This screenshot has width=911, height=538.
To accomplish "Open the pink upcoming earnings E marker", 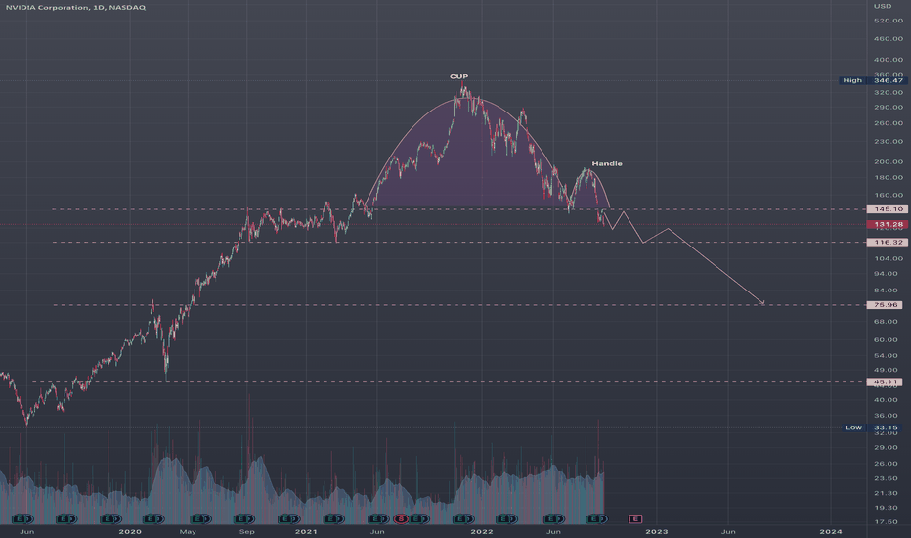I will (x=635, y=518).
